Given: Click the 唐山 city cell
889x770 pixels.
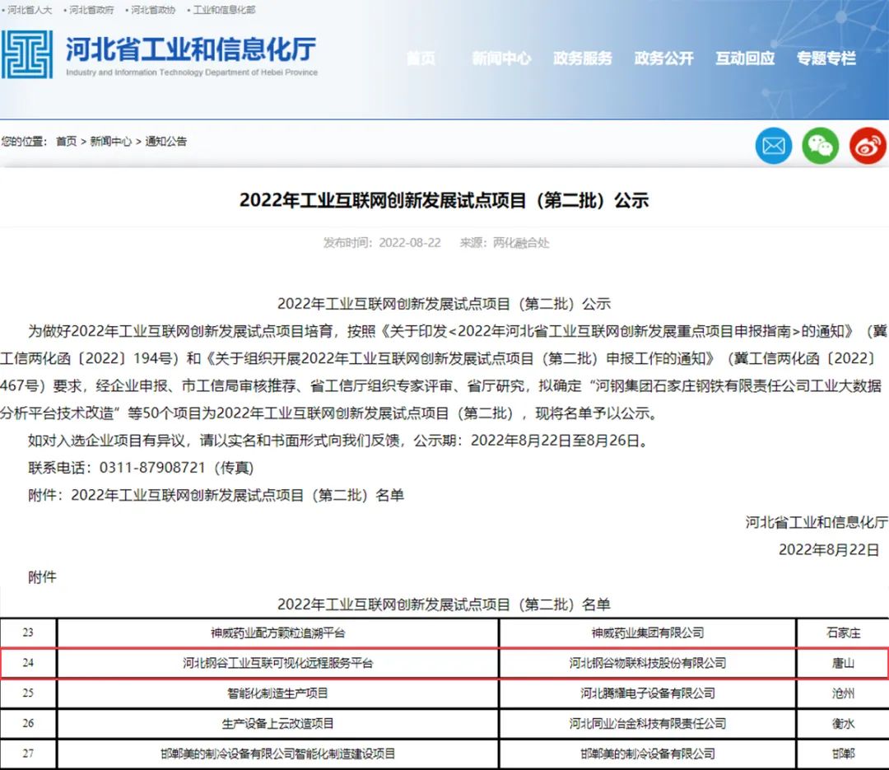Looking at the screenshot, I should 843,663.
